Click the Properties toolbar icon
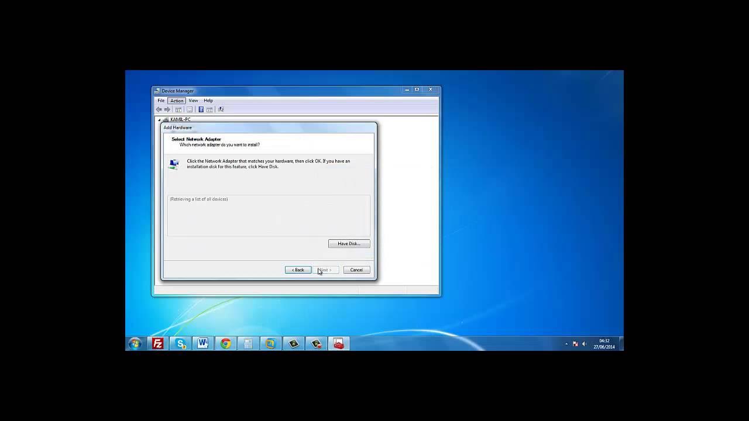749x421 pixels. pyautogui.click(x=189, y=109)
